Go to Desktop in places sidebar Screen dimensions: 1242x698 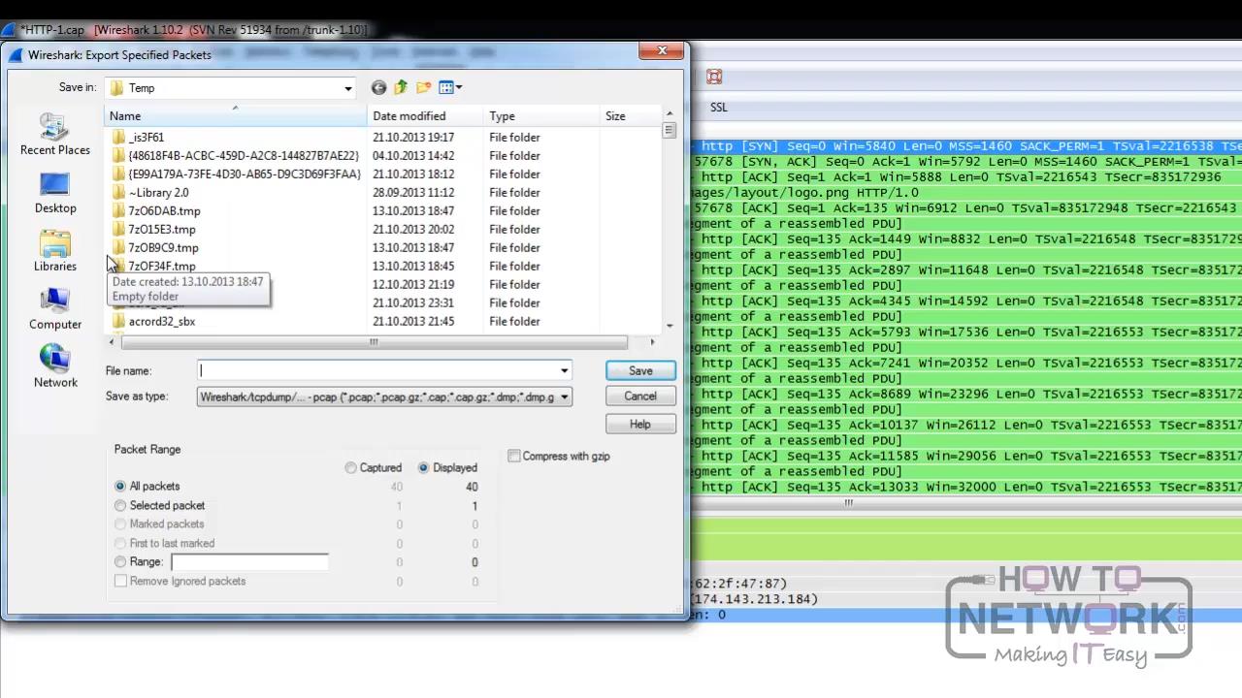click(x=55, y=193)
